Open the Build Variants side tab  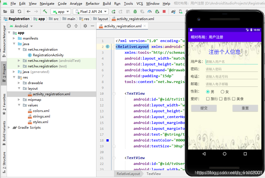tap(4, 133)
